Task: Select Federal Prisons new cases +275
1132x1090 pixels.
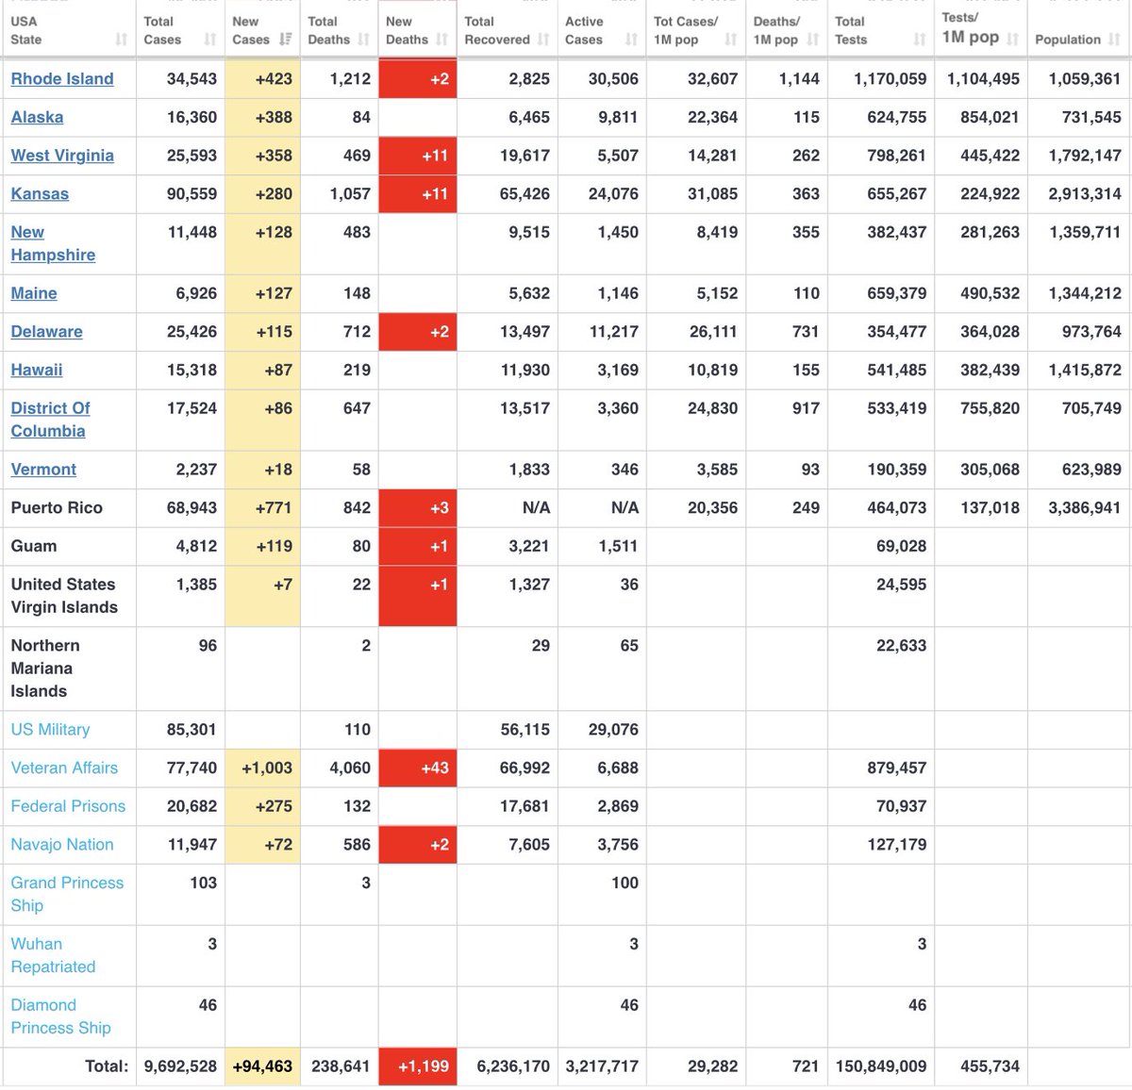Action: click(x=274, y=806)
